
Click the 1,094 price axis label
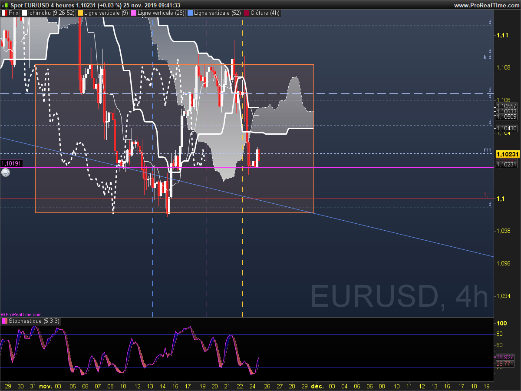pyautogui.click(x=504, y=296)
